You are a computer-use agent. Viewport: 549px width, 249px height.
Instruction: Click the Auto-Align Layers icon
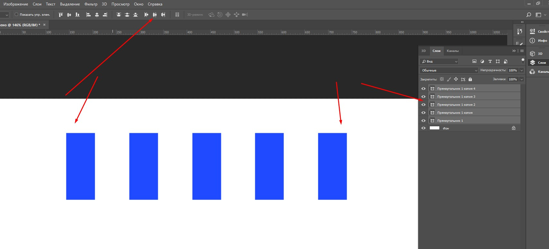177,15
